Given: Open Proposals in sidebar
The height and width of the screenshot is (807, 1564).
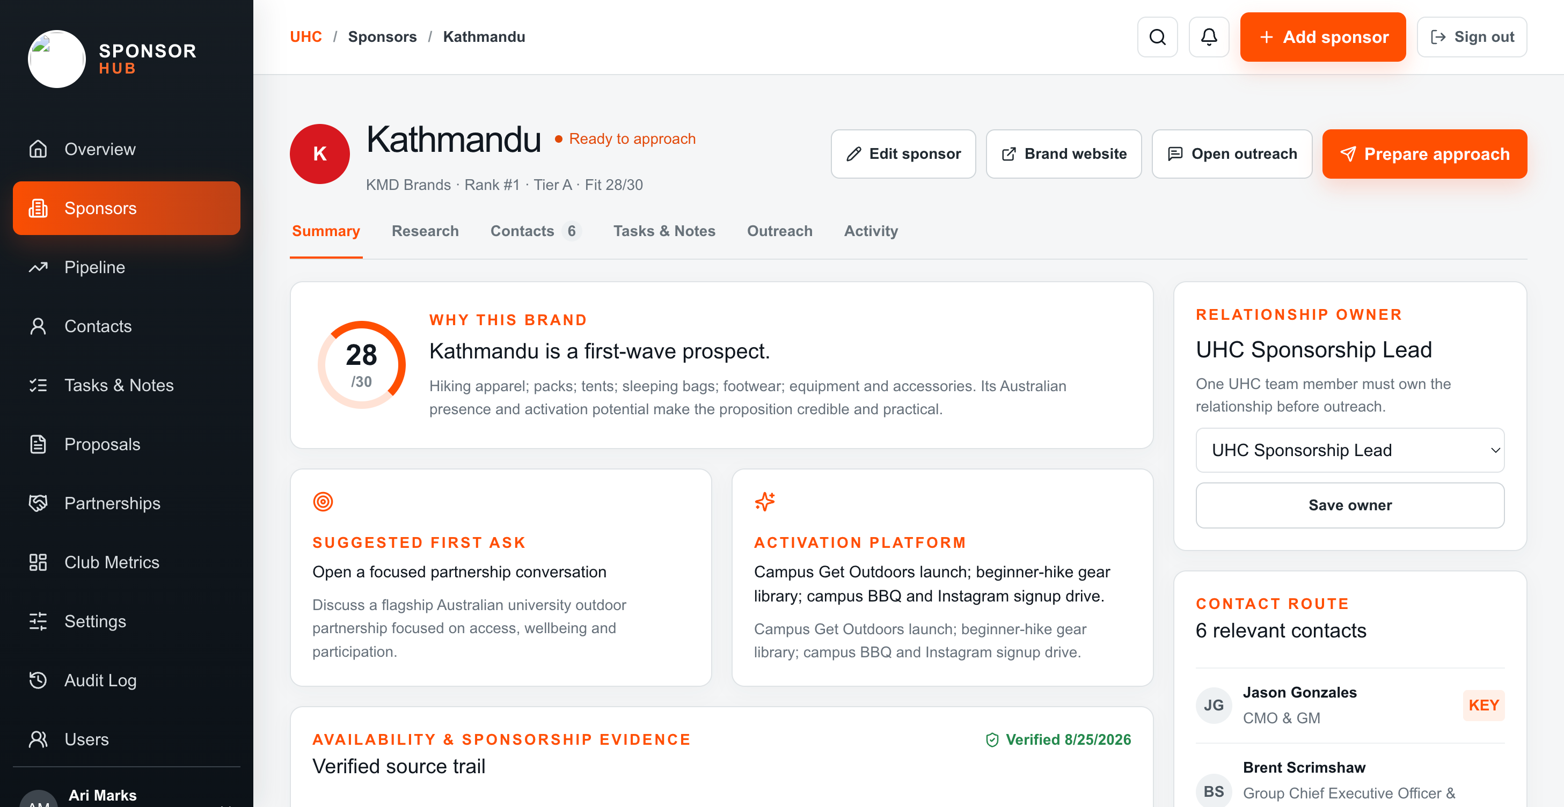Looking at the screenshot, I should (x=126, y=444).
